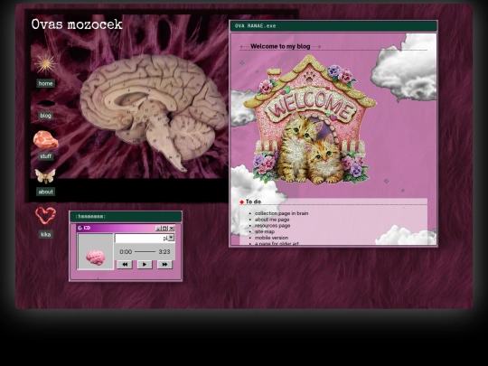Click the 0:00 elapsed time label

point(126,251)
